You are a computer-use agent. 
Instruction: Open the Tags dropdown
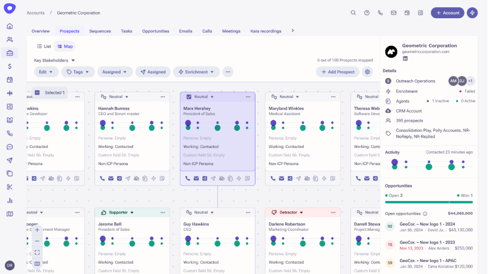(78, 72)
